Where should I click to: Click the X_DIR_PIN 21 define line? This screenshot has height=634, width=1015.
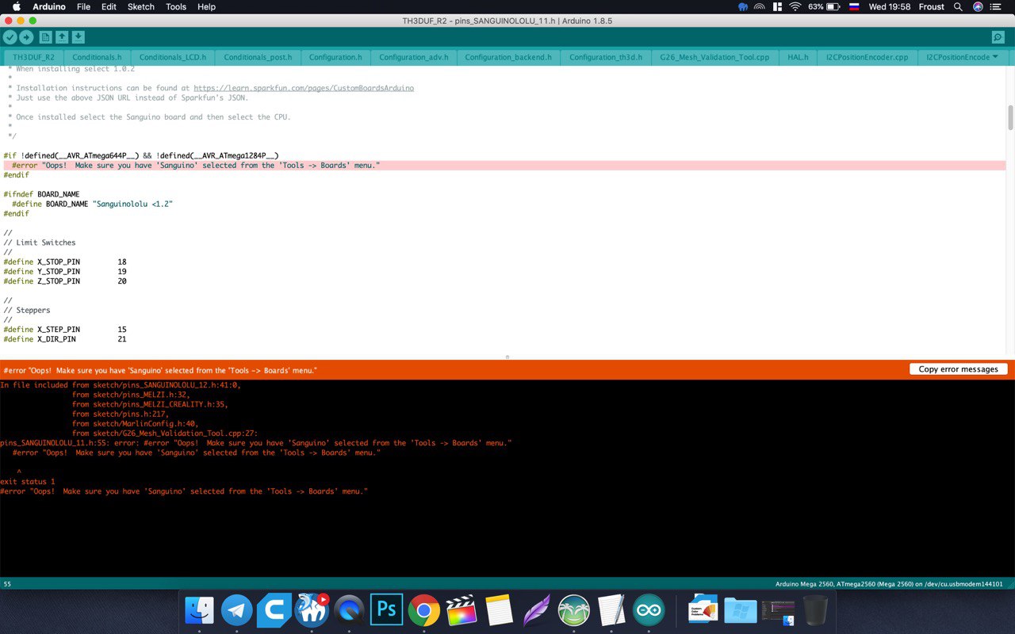point(65,338)
